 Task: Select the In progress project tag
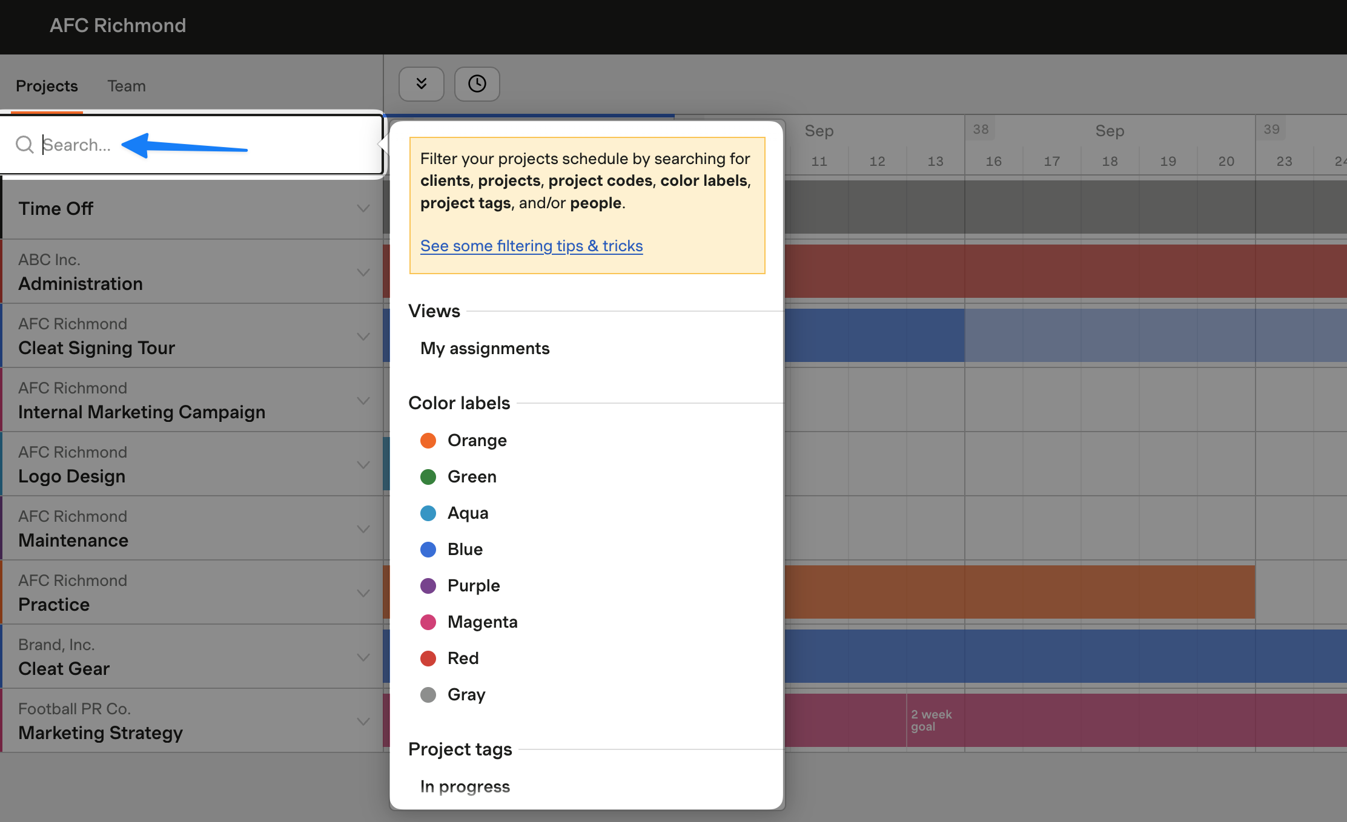coord(465,786)
